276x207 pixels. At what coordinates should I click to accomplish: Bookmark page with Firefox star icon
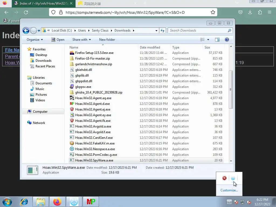coord(213,12)
